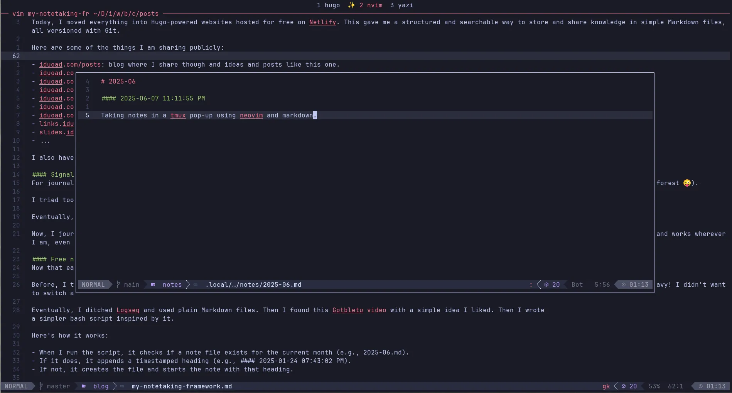Click the clock icon in the bottom statusline
Image resolution: width=732 pixels, height=393 pixels.
coord(700,386)
